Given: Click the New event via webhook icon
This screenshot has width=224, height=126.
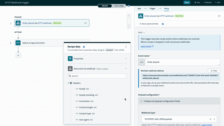Looking at the screenshot, I should 70,69.
